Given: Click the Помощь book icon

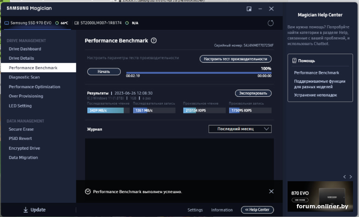Looking at the screenshot, I should pos(294,61).
